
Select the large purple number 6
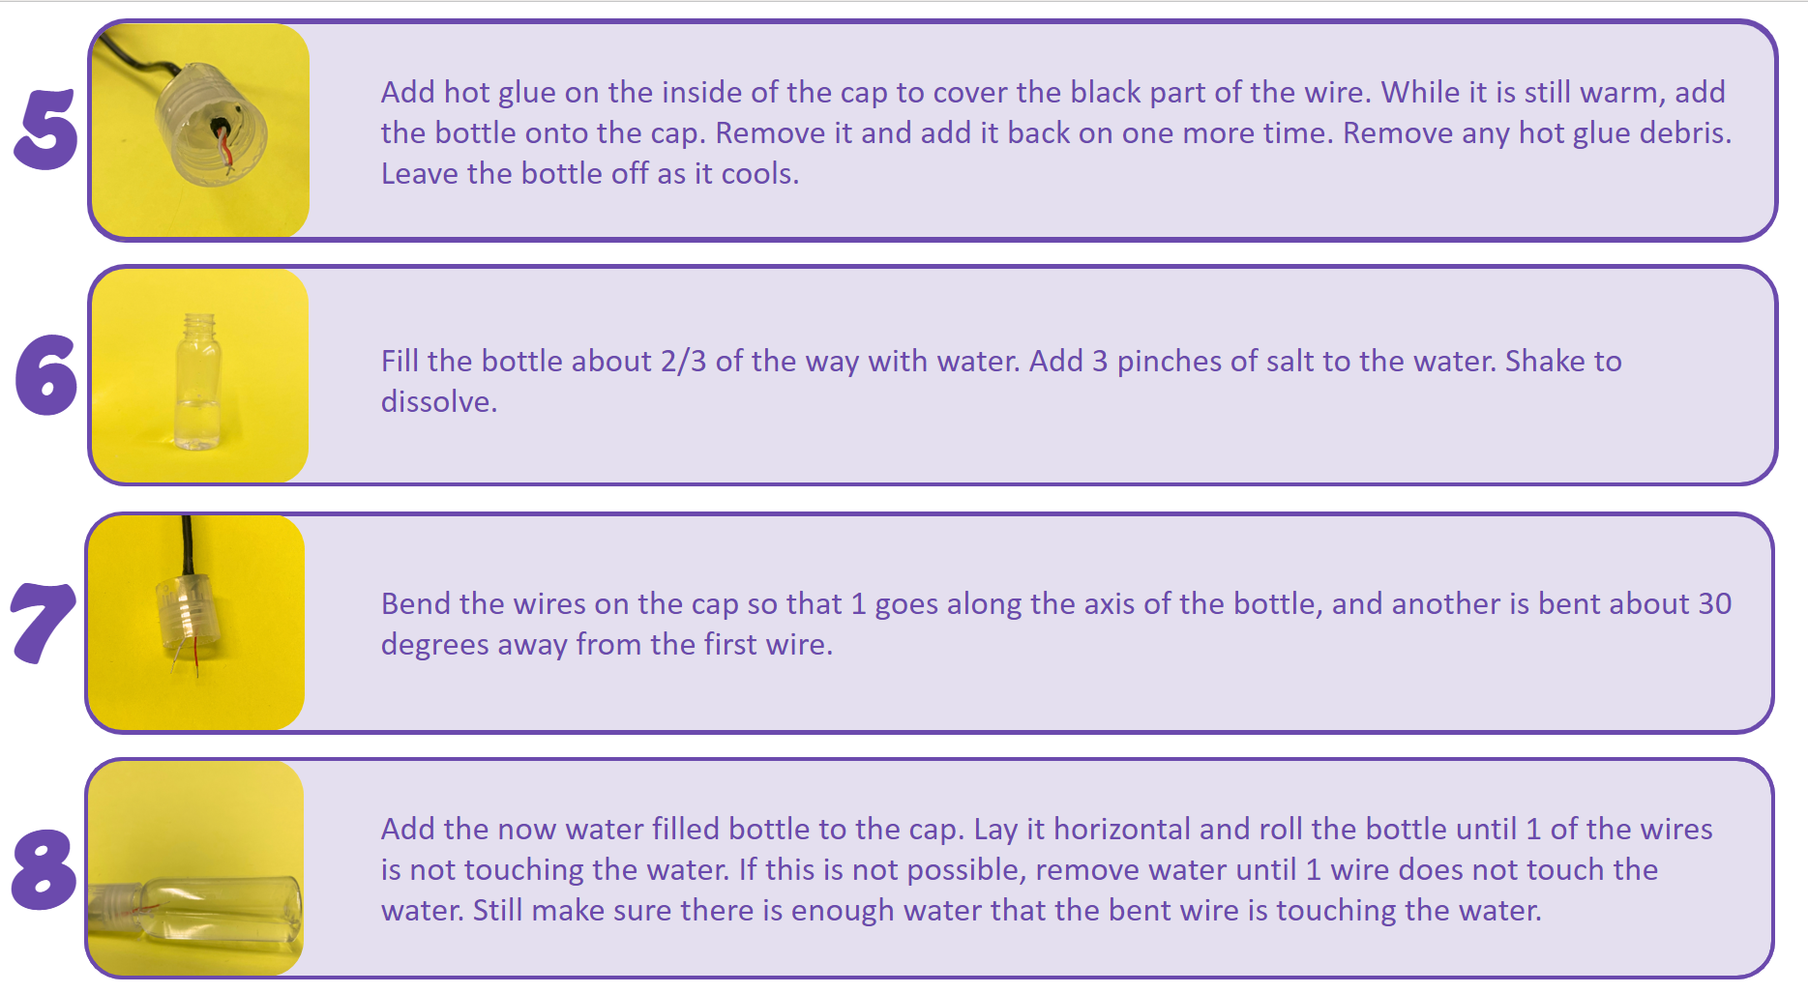[45, 375]
